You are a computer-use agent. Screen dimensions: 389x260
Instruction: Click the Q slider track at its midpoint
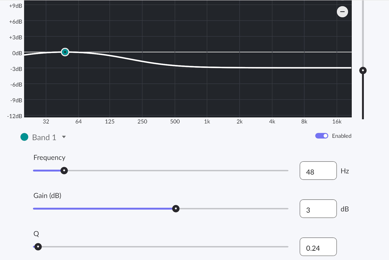(x=161, y=246)
